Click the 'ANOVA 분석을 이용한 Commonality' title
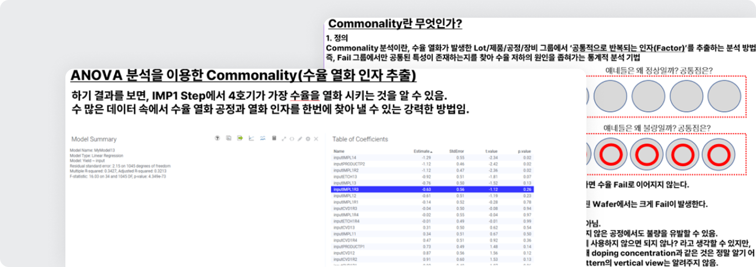 point(244,75)
